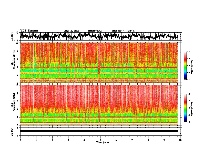Click the "-7" label on ch.1 color scale
This screenshot has height=157, width=203.
pyautogui.click(x=189, y=80)
